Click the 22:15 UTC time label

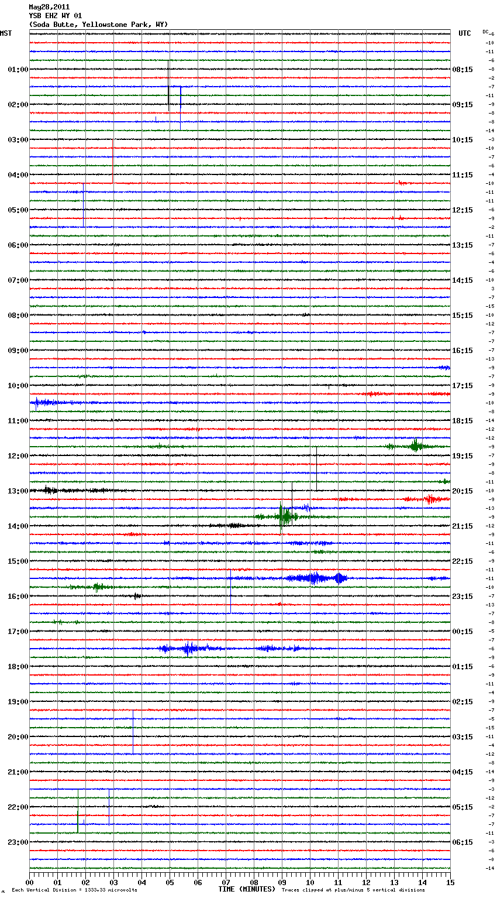[x=463, y=561]
